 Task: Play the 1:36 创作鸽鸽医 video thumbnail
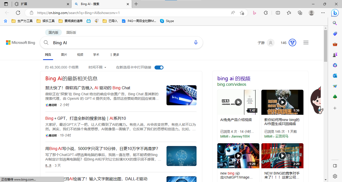(x=282, y=102)
